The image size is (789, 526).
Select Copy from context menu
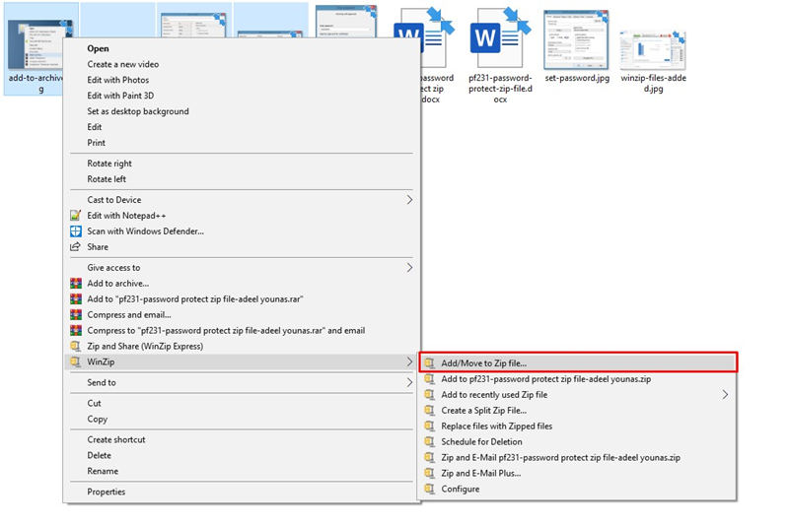coord(97,419)
